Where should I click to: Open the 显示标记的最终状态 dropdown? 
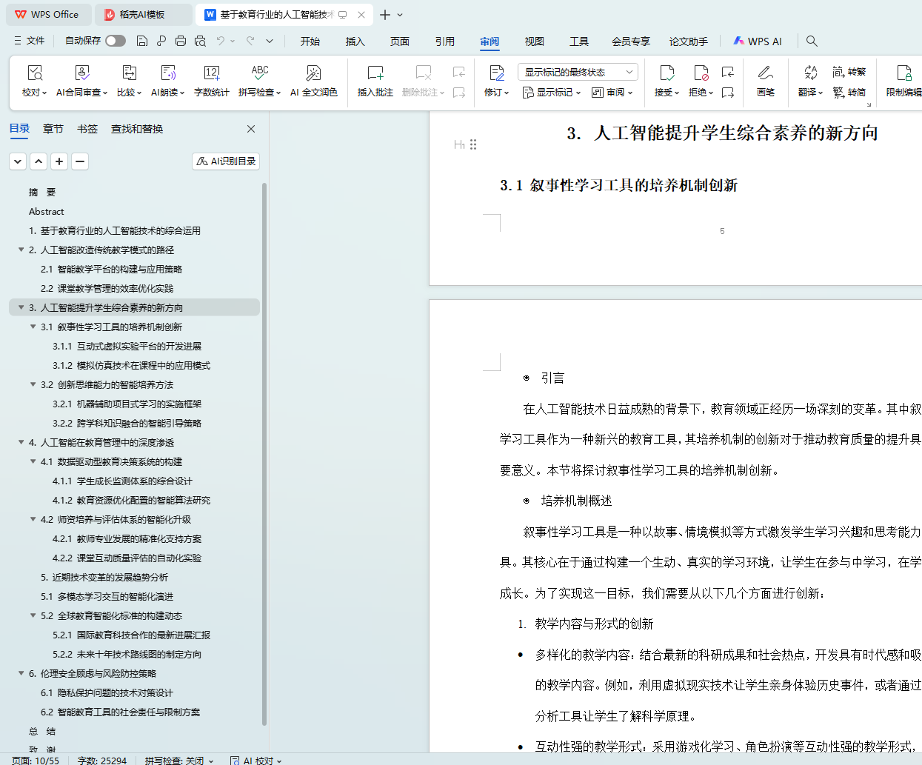point(578,72)
